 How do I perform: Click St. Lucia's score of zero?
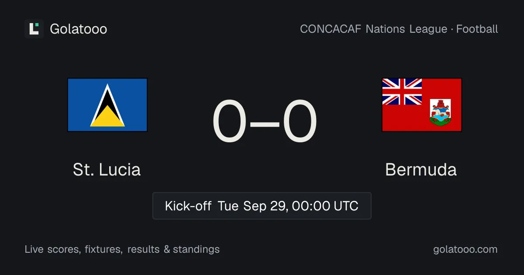[x=230, y=122]
